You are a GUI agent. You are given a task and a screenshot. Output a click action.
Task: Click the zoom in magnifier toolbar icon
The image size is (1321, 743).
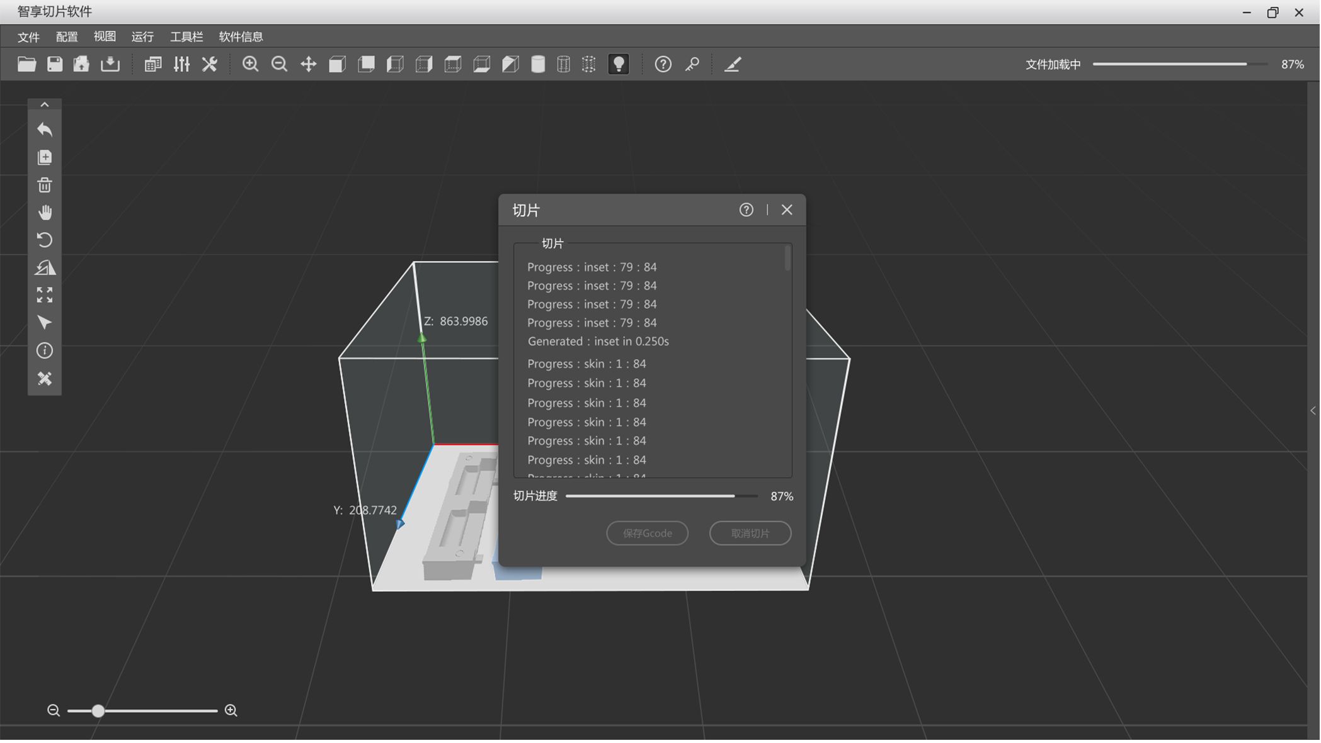tap(250, 64)
